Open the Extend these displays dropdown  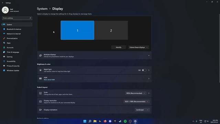click(139, 48)
